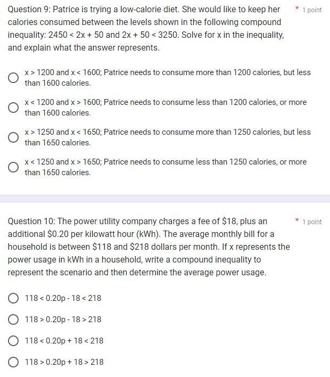Click the red required asterisk beside Question 9

coord(297,9)
